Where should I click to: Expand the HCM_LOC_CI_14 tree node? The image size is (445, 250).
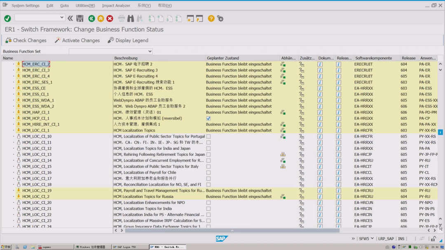[x=13, y=160]
